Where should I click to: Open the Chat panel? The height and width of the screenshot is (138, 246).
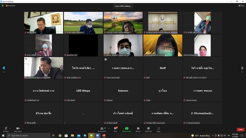point(116,129)
